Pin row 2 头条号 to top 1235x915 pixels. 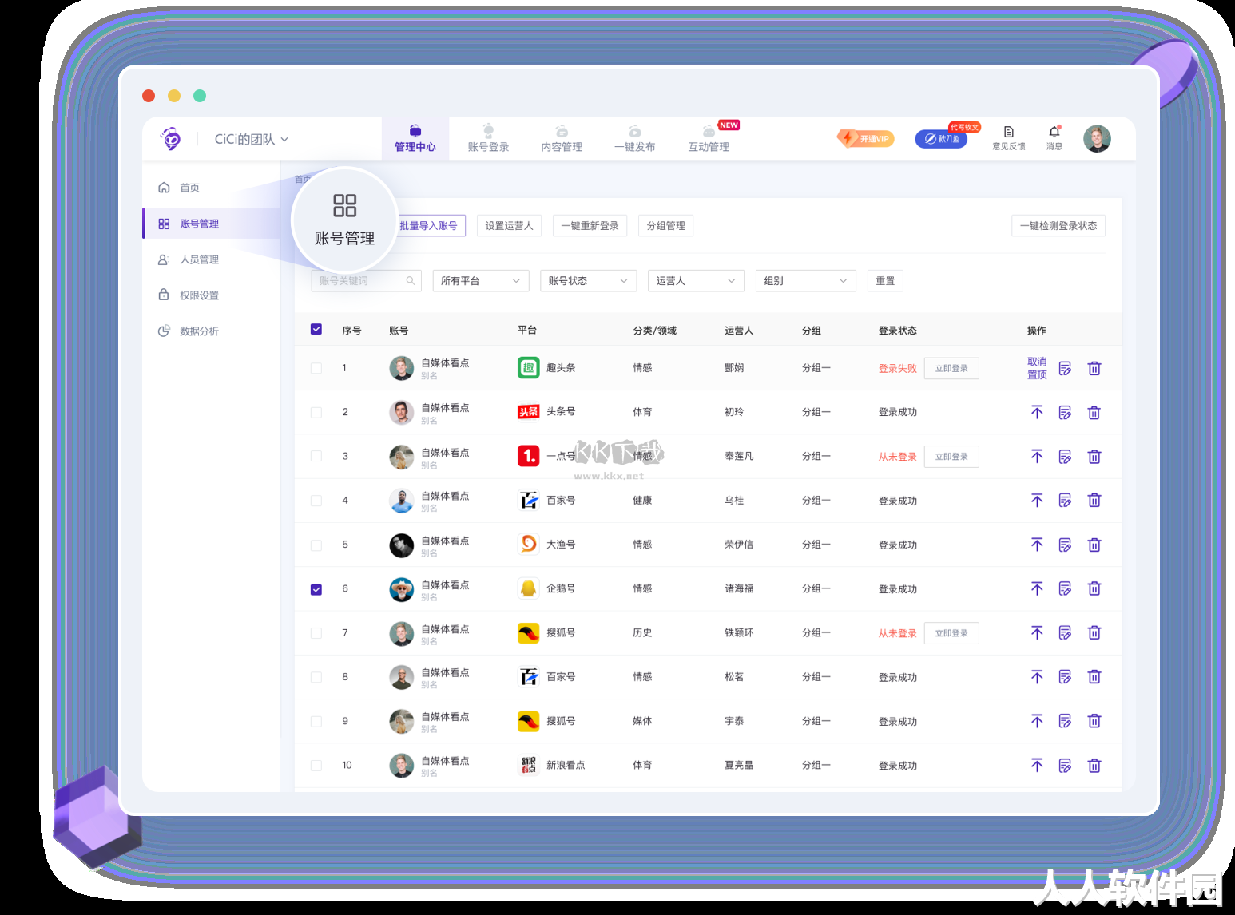coord(1037,412)
